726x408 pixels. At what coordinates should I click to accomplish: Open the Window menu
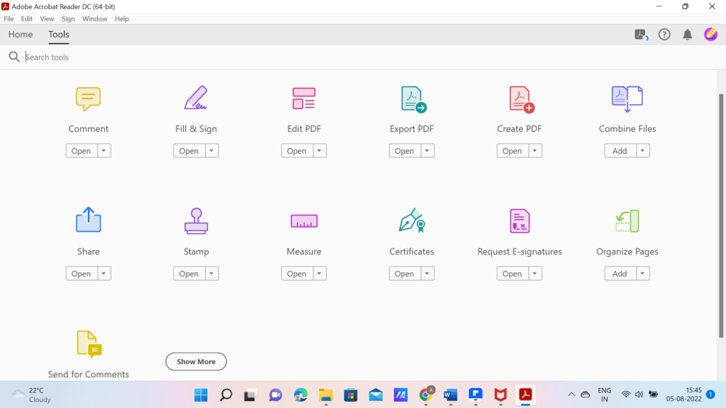coord(95,19)
